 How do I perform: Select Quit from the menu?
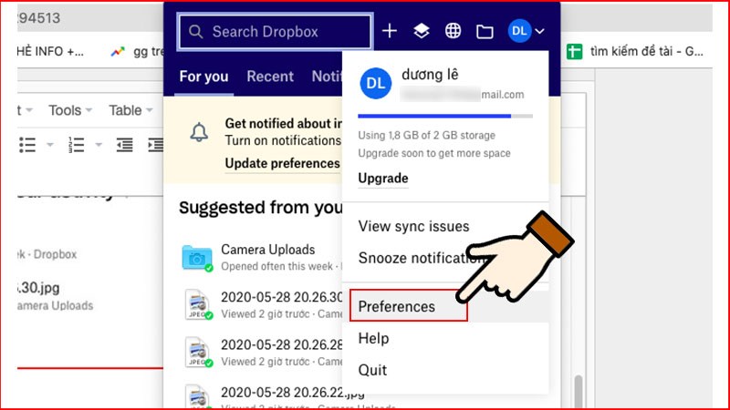[372, 371]
